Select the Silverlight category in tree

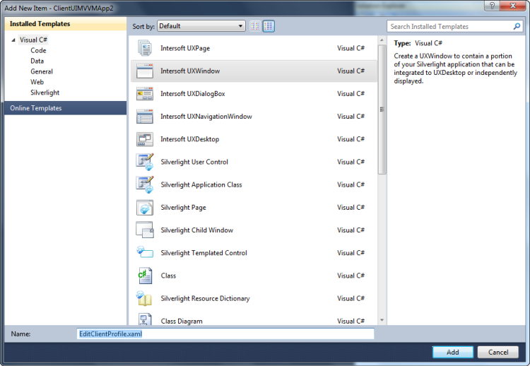[45, 93]
